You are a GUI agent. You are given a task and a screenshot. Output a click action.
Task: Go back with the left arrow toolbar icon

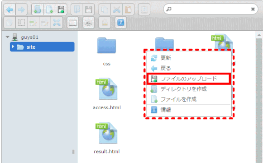pyautogui.click(x=10, y=9)
